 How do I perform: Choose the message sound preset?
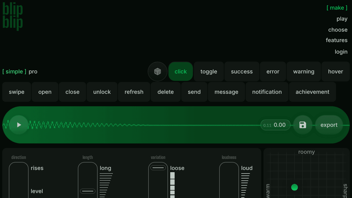coord(226,92)
